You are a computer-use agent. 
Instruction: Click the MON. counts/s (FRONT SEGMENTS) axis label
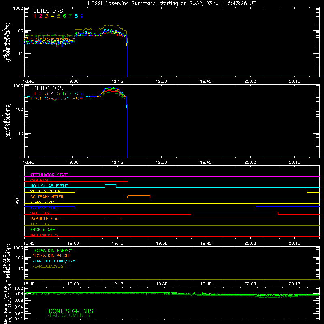6,42
